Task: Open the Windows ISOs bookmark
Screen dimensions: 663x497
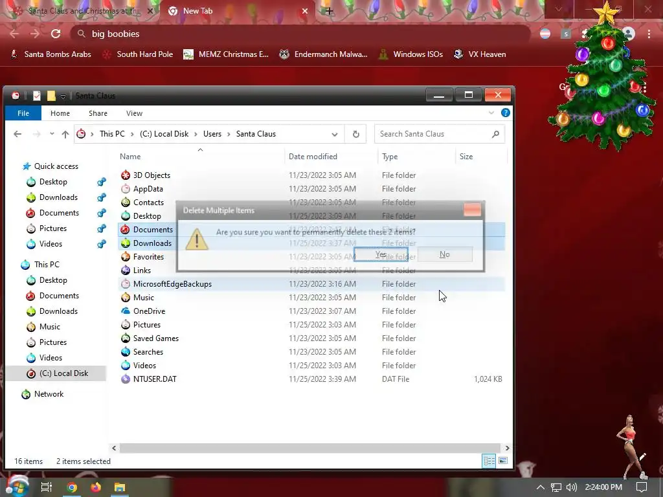Action: (x=410, y=54)
